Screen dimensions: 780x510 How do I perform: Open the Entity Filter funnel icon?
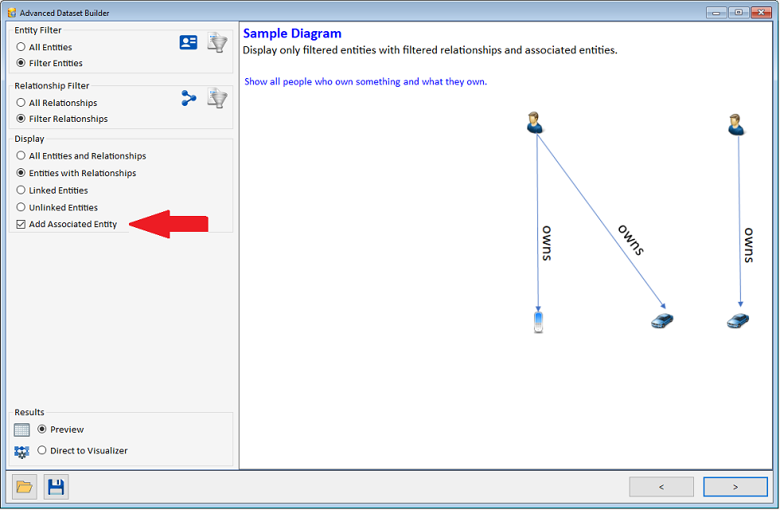pyautogui.click(x=217, y=43)
